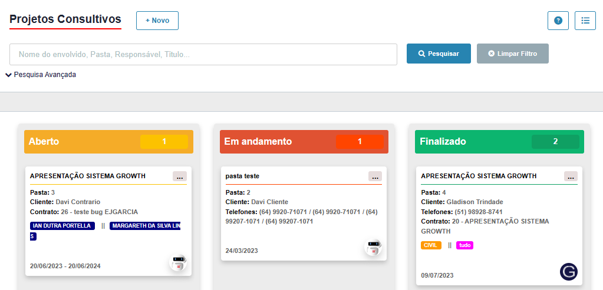Click client name Gladison Trindade
The image size is (603, 290).
(475, 202)
